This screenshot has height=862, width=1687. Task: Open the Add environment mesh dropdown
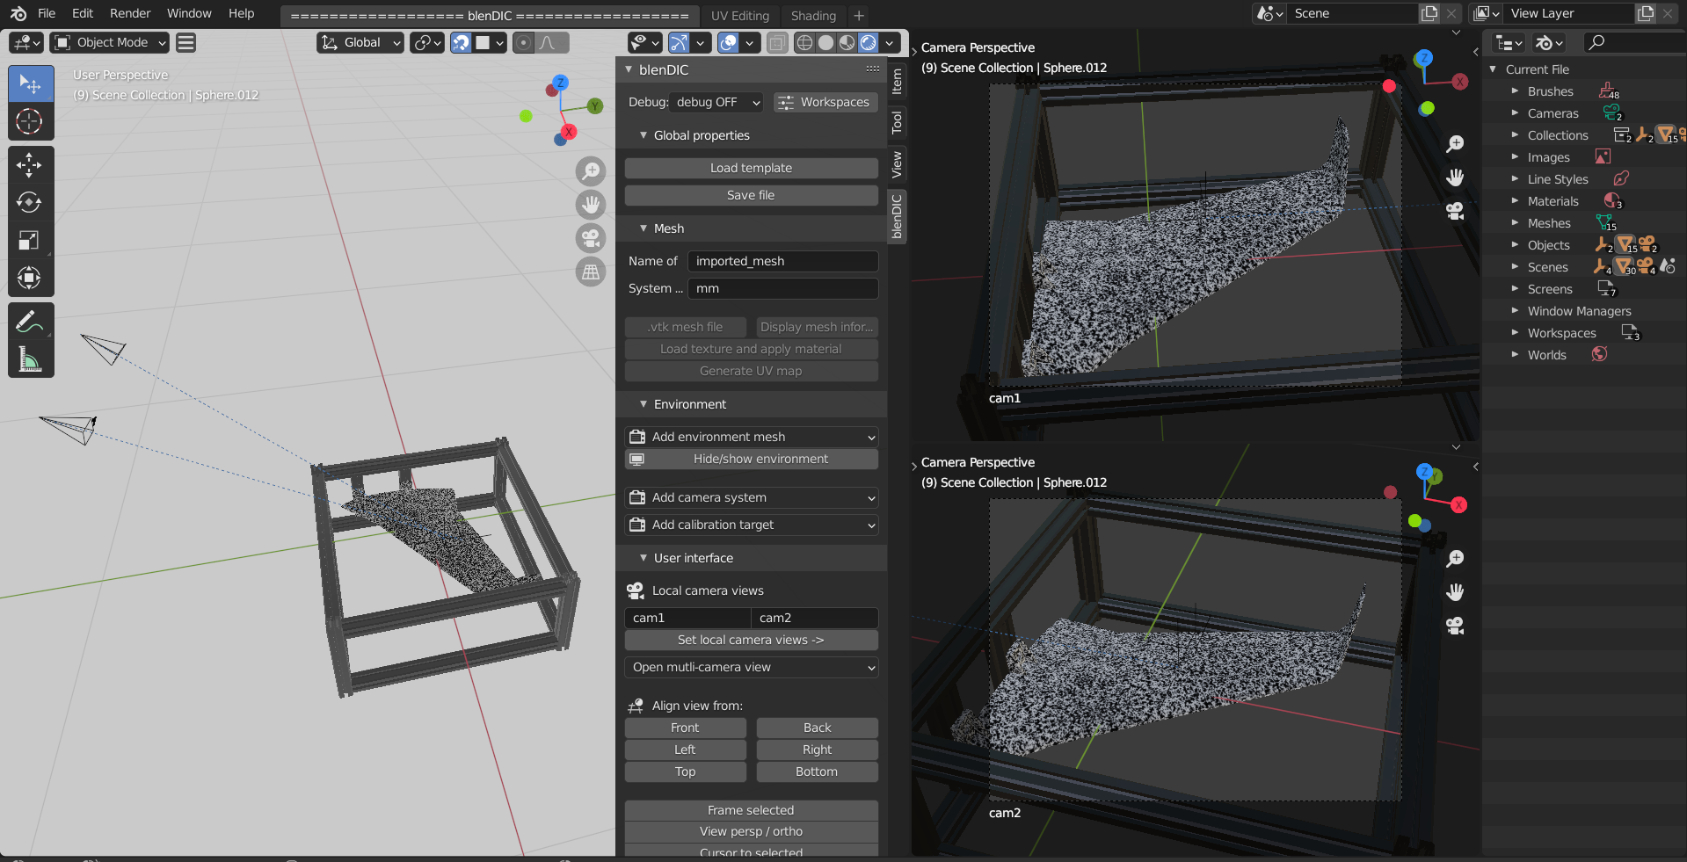752,437
